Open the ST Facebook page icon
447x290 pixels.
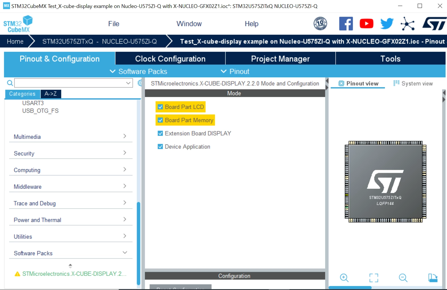click(x=346, y=24)
